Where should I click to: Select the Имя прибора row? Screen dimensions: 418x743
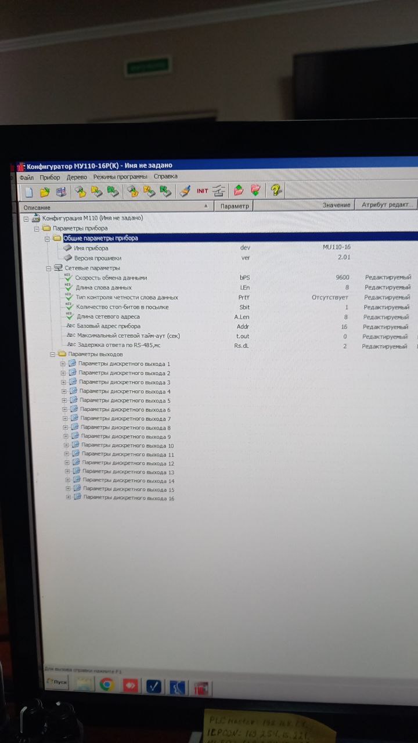tap(91, 248)
